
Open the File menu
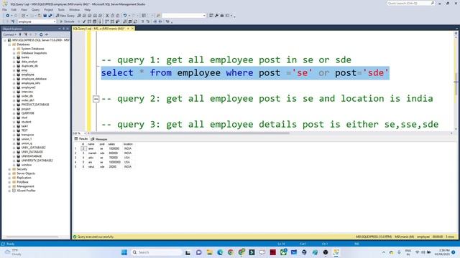pyautogui.click(x=4, y=9)
